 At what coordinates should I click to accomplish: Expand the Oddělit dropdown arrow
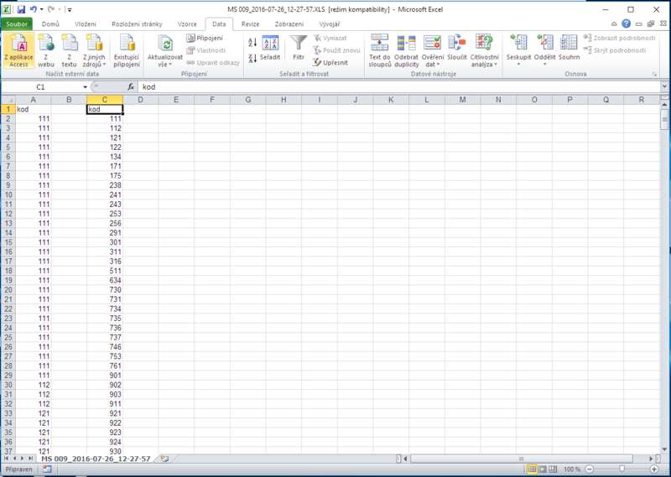pyautogui.click(x=544, y=65)
